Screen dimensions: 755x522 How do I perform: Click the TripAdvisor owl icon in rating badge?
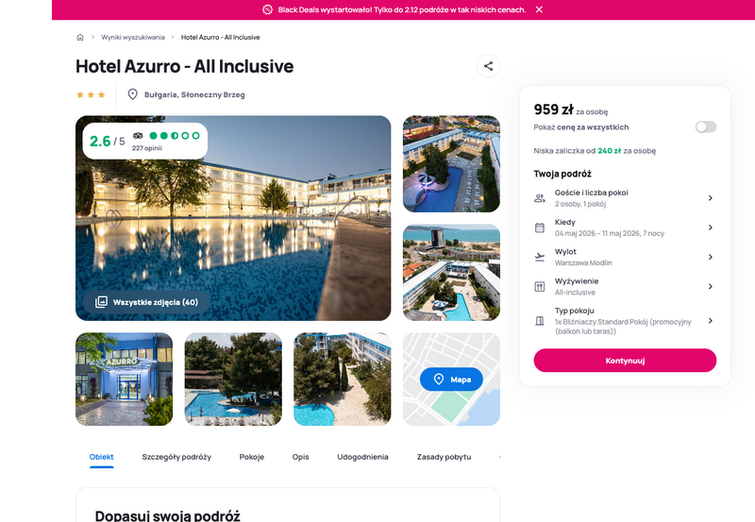pyautogui.click(x=138, y=136)
